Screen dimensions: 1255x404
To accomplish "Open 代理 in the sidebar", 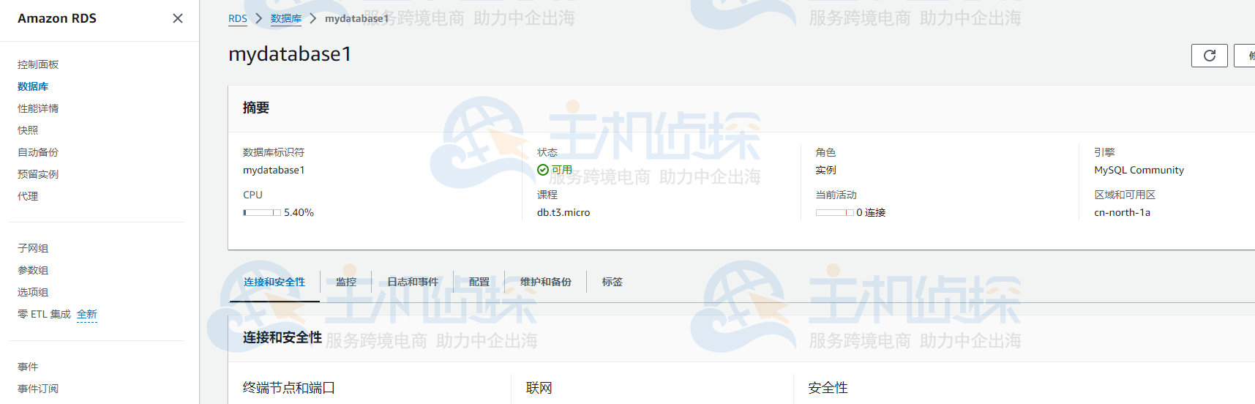I will 28,196.
